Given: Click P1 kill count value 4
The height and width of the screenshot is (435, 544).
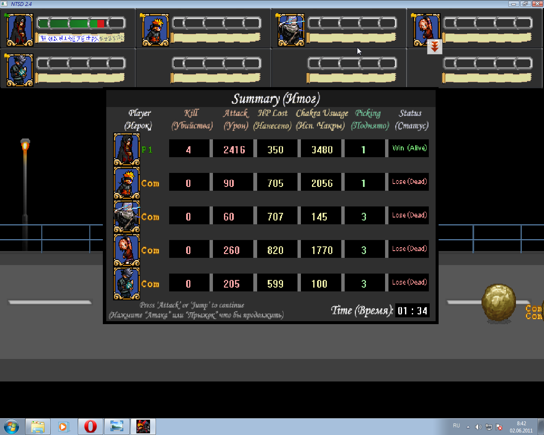Looking at the screenshot, I should point(188,150).
